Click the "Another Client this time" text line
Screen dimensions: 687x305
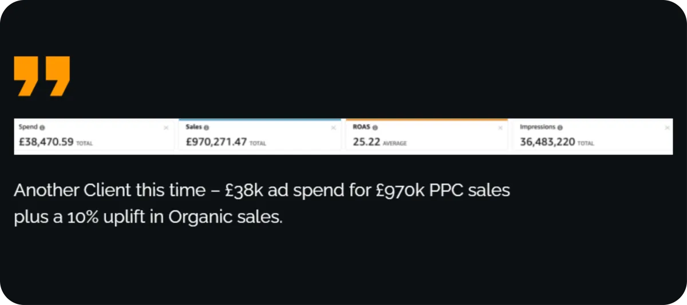(262, 191)
